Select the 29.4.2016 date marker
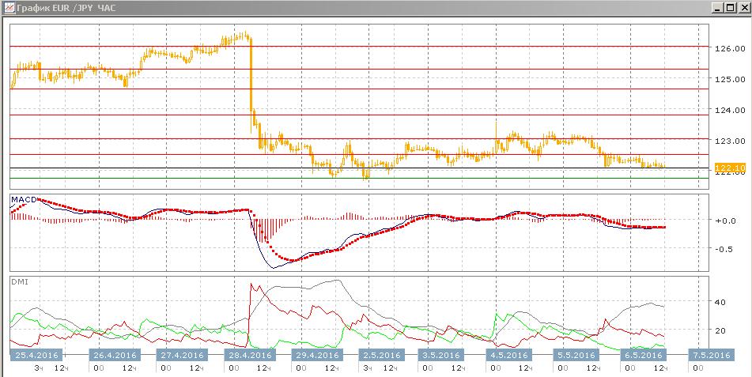 click(x=318, y=356)
